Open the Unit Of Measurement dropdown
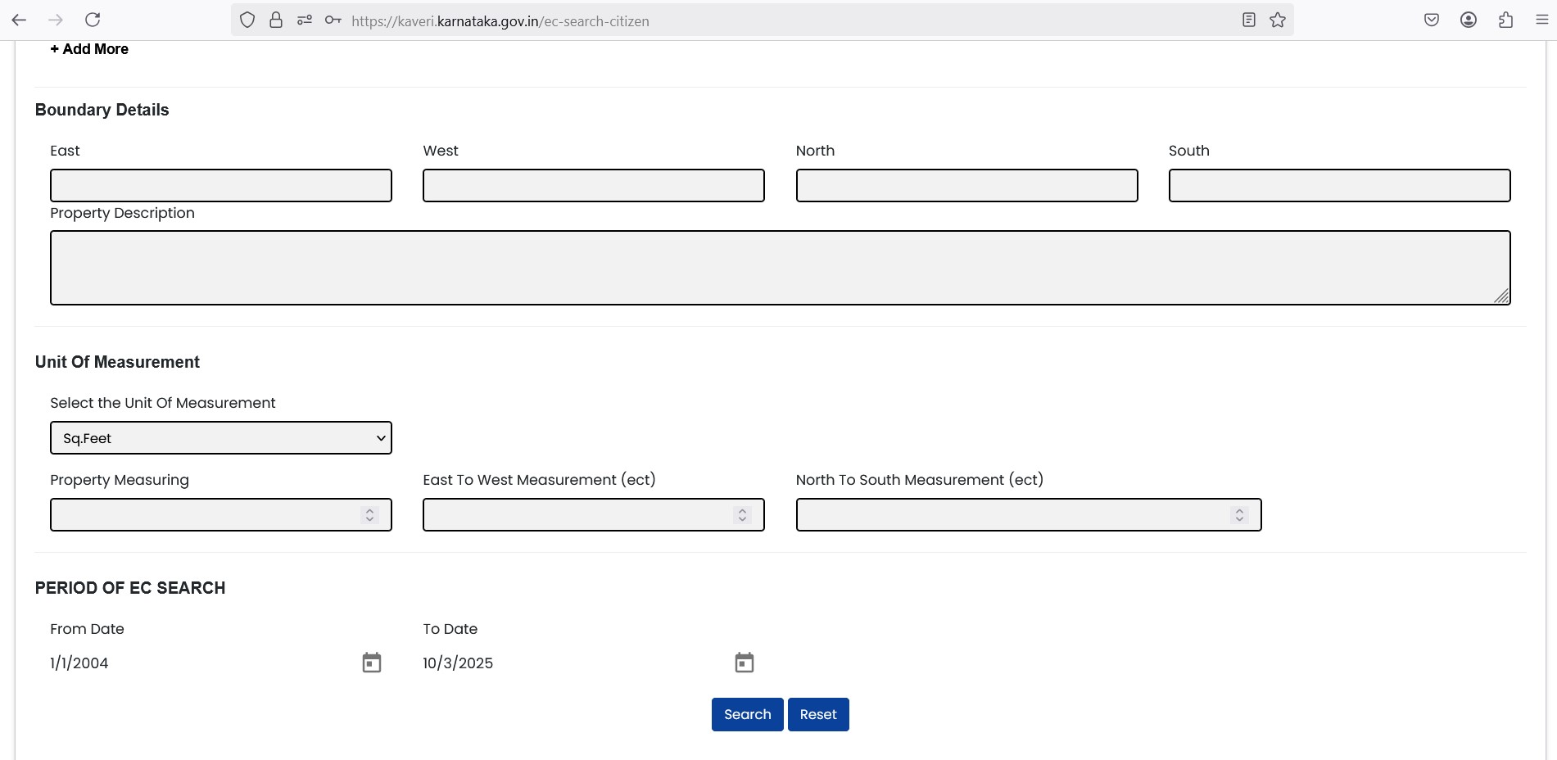This screenshot has height=760, width=1557. click(221, 438)
